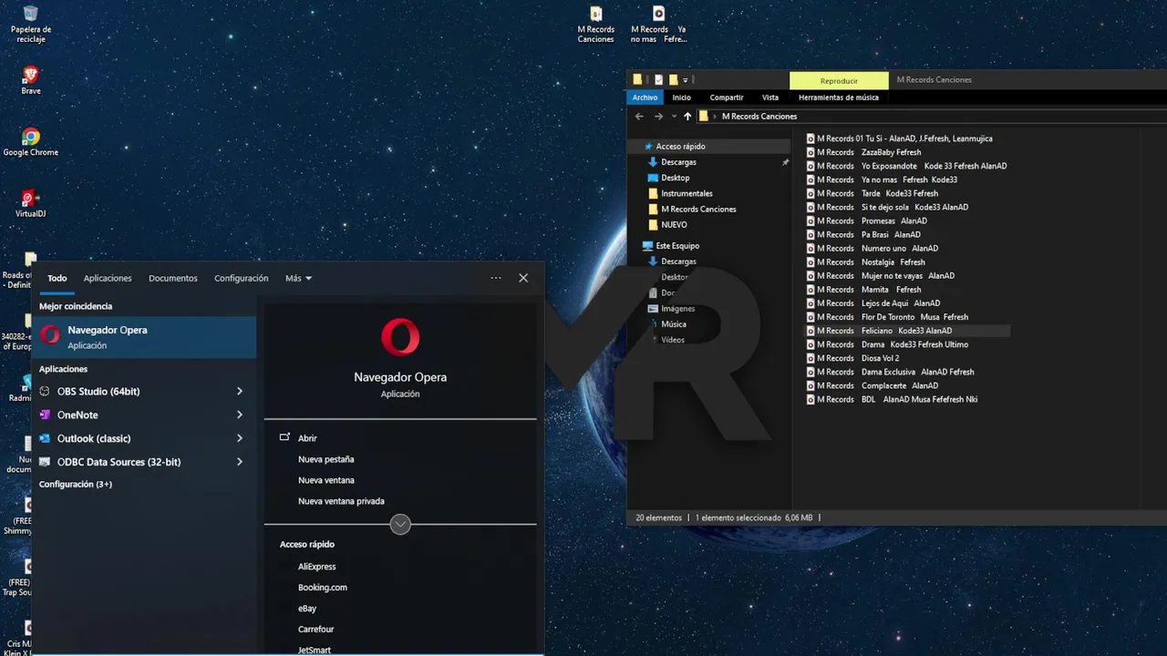
Task: Open the Brave browser desktop shortcut
Action: coord(30,79)
